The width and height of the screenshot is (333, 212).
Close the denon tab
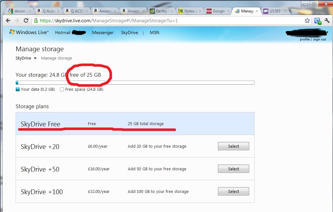[30, 11]
